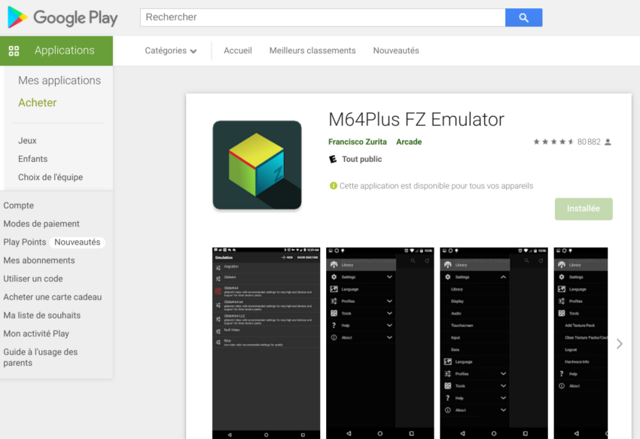Click the green availability info icon
Viewport: 640px width, 439px height.
coord(334,186)
